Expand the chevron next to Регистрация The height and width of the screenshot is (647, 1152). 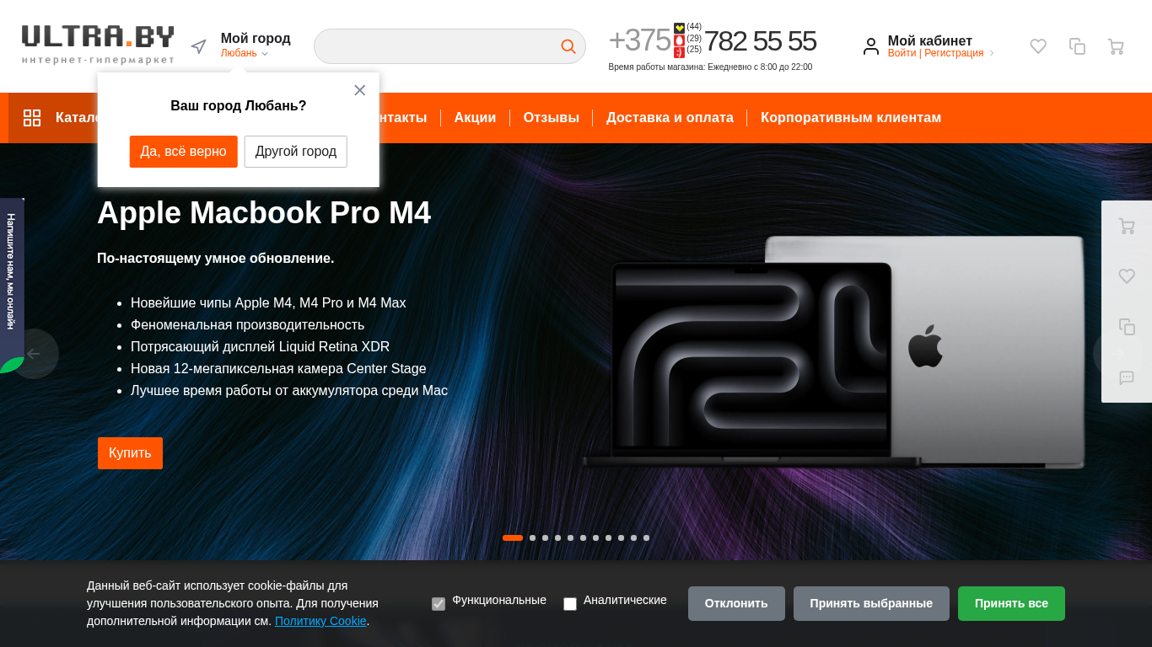[992, 53]
